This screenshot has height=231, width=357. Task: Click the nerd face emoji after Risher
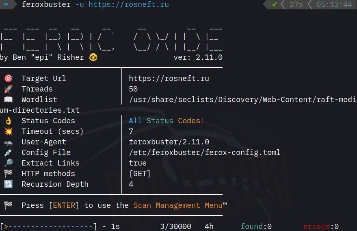click(93, 57)
